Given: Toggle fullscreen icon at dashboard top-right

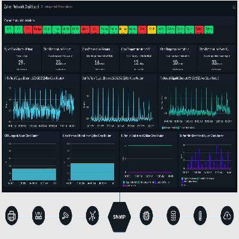Looking at the screenshot, I should click(x=234, y=7).
